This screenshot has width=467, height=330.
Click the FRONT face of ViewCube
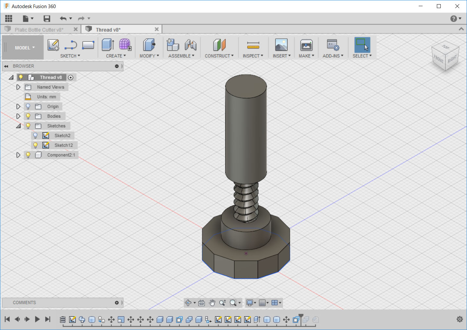438,59
